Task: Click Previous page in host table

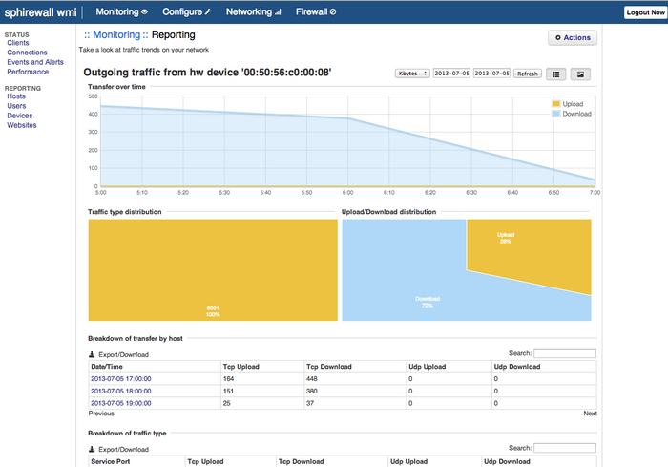Action: (x=101, y=414)
